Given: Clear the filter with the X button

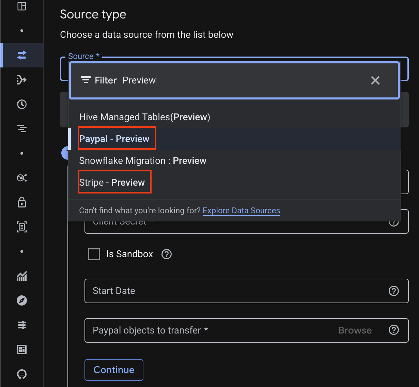Looking at the screenshot, I should pos(375,80).
